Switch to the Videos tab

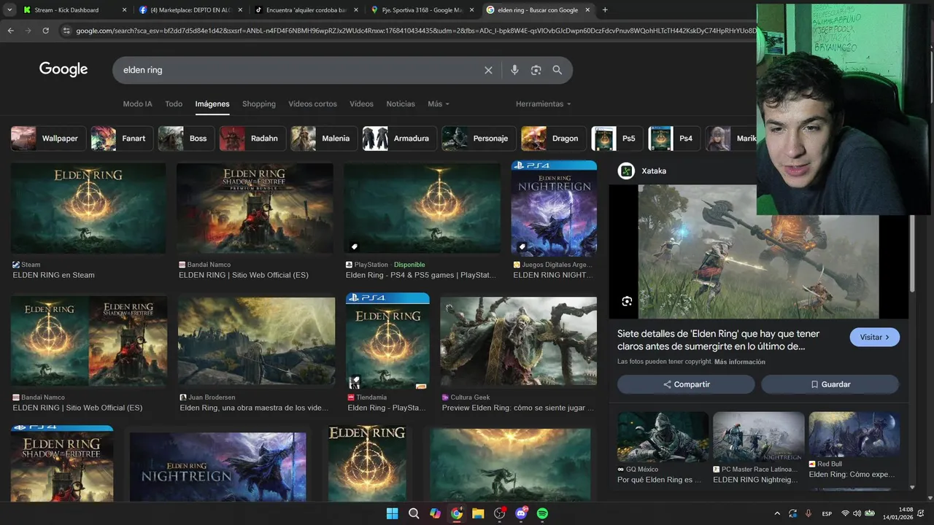361,104
